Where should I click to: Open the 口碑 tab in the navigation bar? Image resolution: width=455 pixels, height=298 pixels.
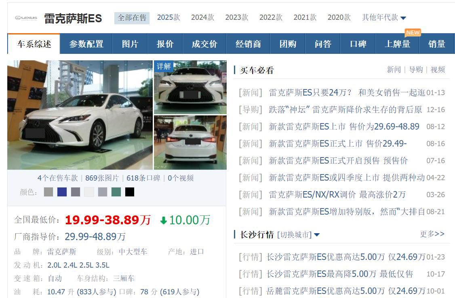[x=358, y=44]
